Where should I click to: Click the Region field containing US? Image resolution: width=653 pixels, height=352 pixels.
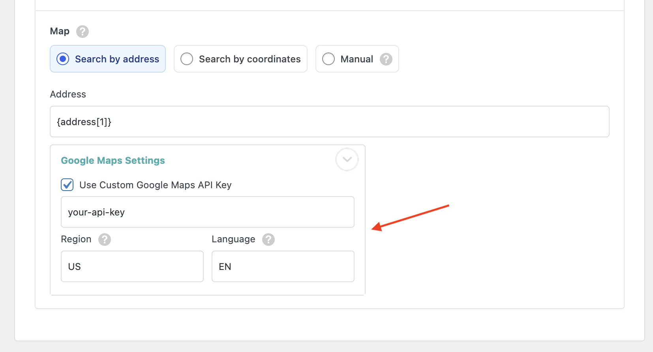tap(132, 266)
